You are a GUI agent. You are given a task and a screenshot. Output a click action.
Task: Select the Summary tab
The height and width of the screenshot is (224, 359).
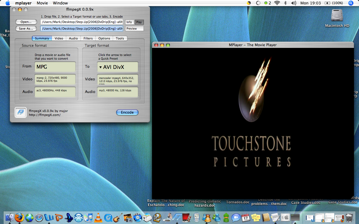coord(42,38)
